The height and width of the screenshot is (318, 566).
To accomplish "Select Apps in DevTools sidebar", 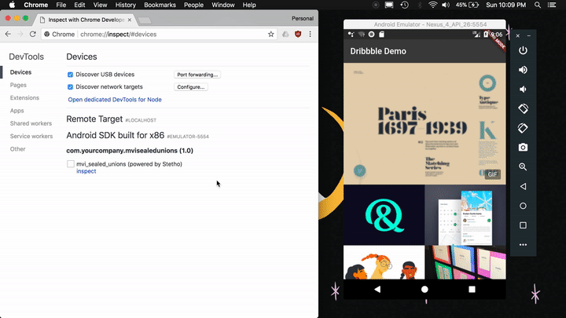I will click(17, 111).
